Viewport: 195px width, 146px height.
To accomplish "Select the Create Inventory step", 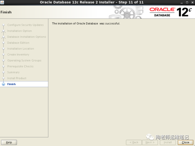I will [18, 54].
